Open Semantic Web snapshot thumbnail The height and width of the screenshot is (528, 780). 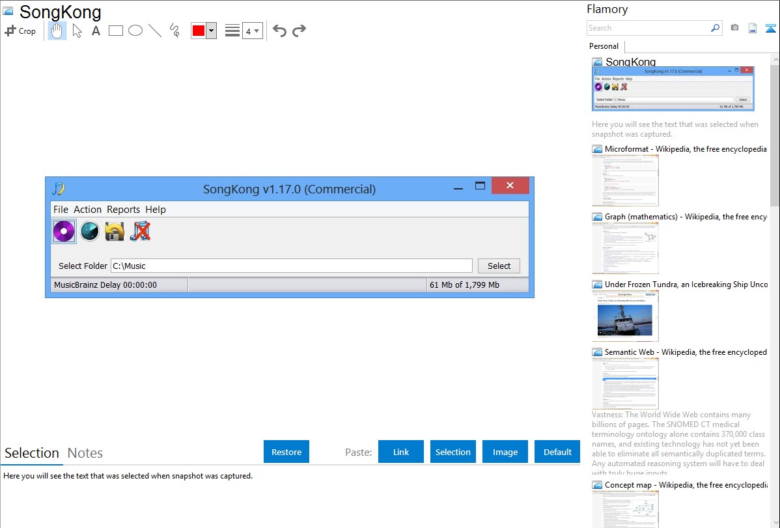[625, 383]
